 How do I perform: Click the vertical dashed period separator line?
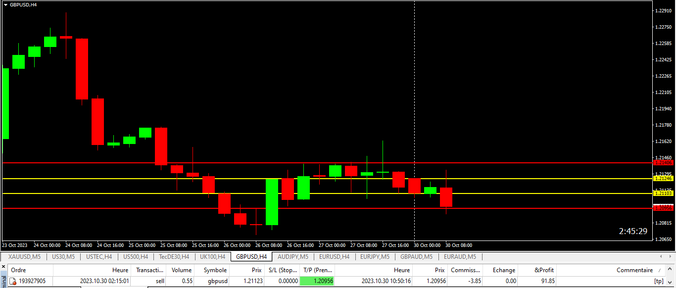point(414,99)
